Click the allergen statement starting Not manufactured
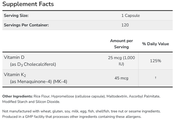The height and width of the screenshot is (120, 176). pyautogui.click(x=82, y=111)
